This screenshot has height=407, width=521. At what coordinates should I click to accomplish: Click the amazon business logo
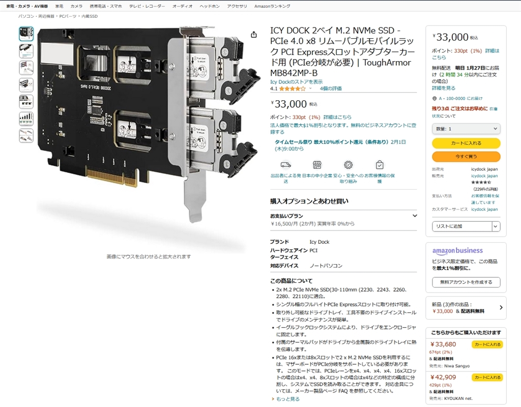point(457,251)
